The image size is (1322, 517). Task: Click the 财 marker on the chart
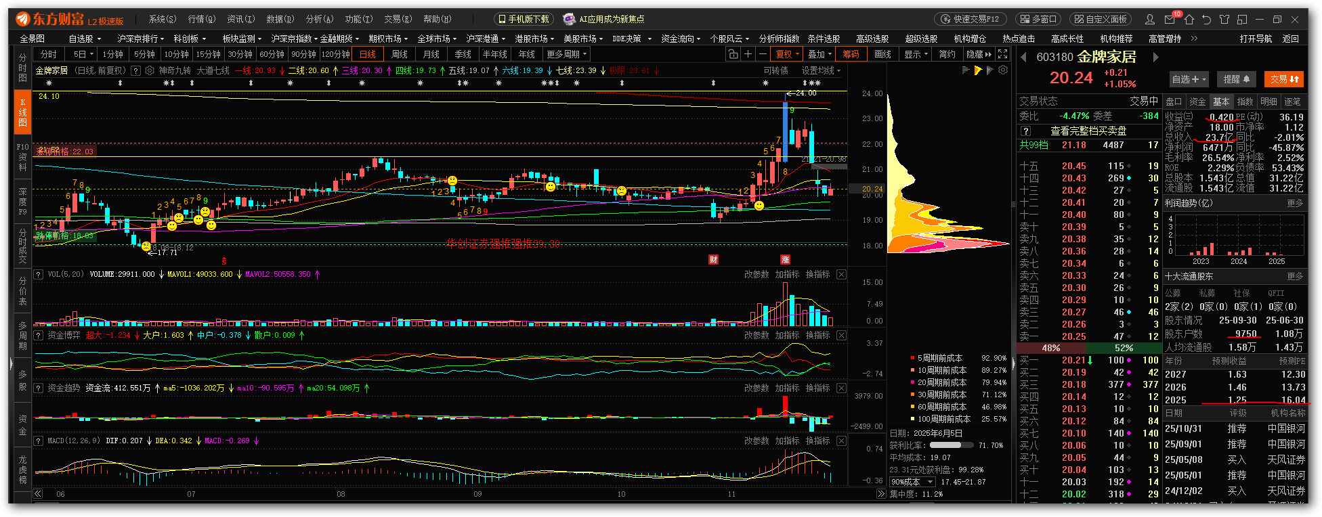click(x=713, y=260)
